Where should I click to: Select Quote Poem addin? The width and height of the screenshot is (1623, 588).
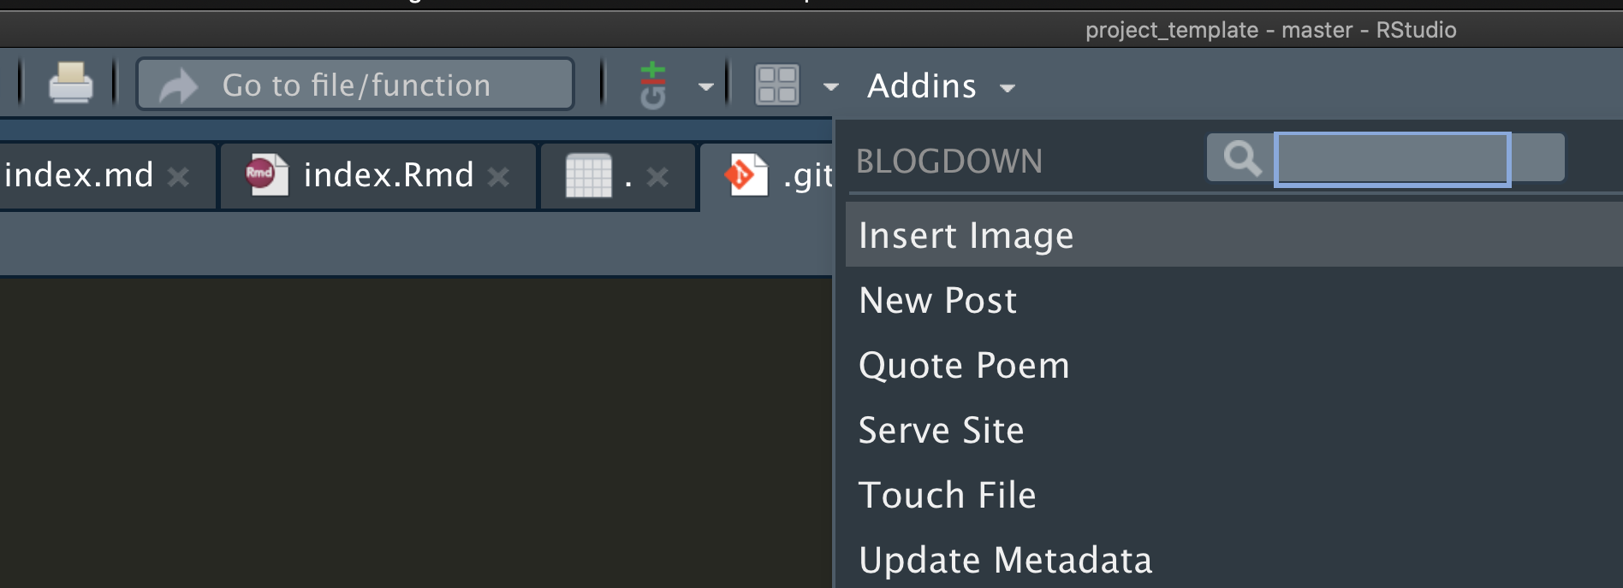click(x=964, y=366)
